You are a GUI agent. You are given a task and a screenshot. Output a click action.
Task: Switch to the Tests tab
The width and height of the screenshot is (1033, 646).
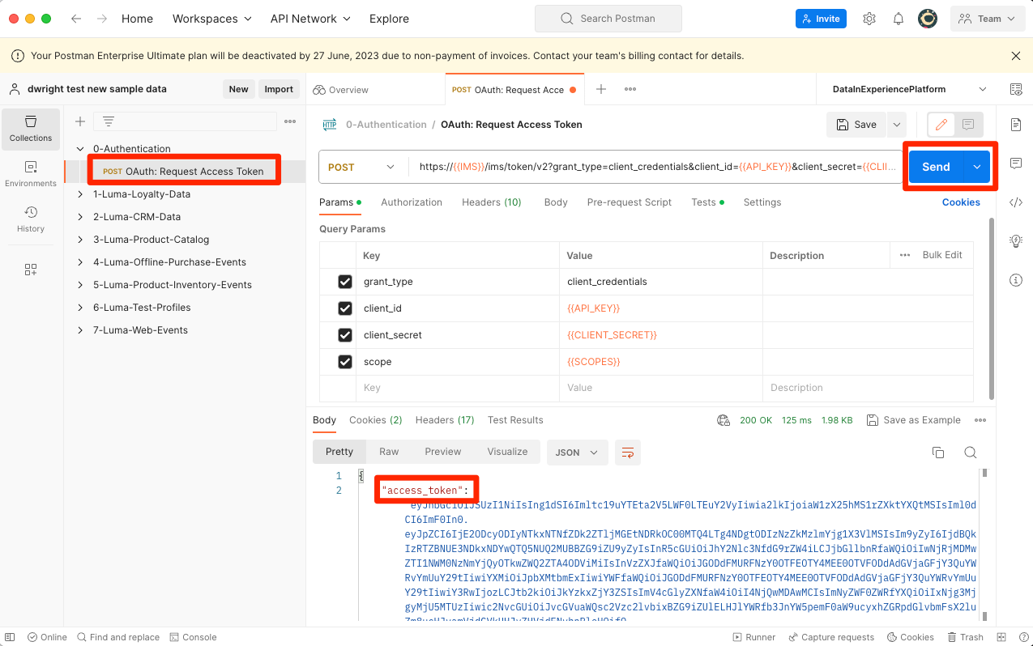point(707,202)
